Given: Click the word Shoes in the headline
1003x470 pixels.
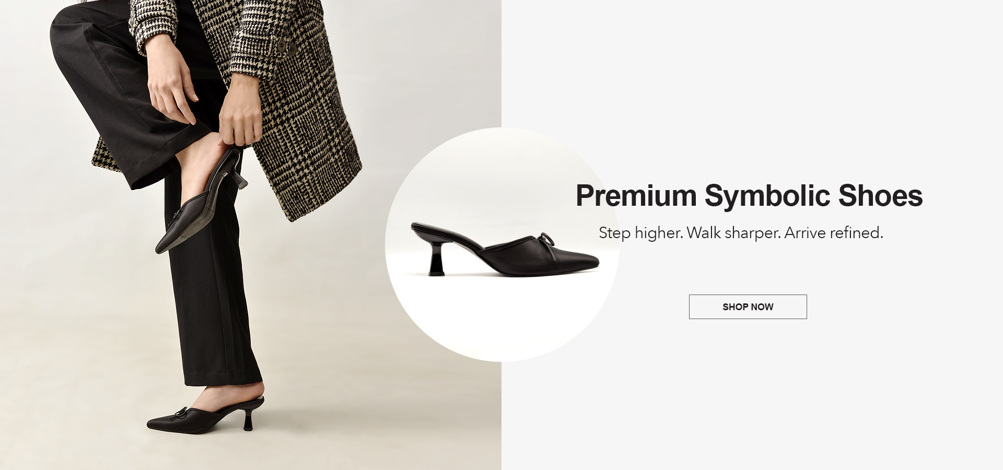Looking at the screenshot, I should coord(881,195).
